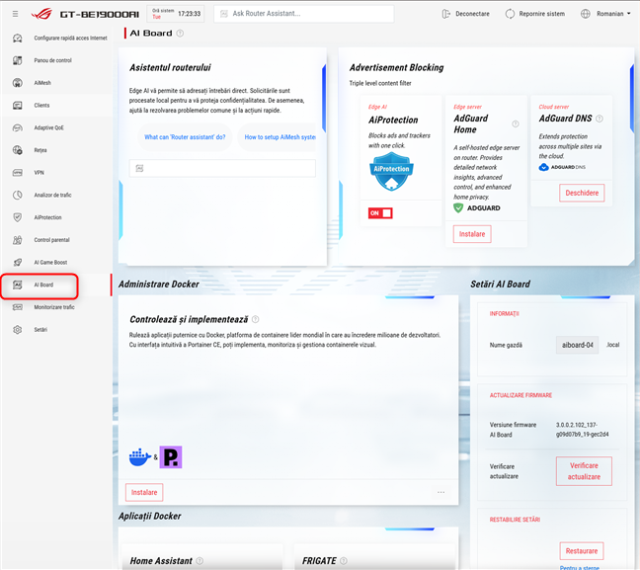Click the info icon beside AdGuard DNS
The height and width of the screenshot is (570, 640).
click(x=600, y=119)
